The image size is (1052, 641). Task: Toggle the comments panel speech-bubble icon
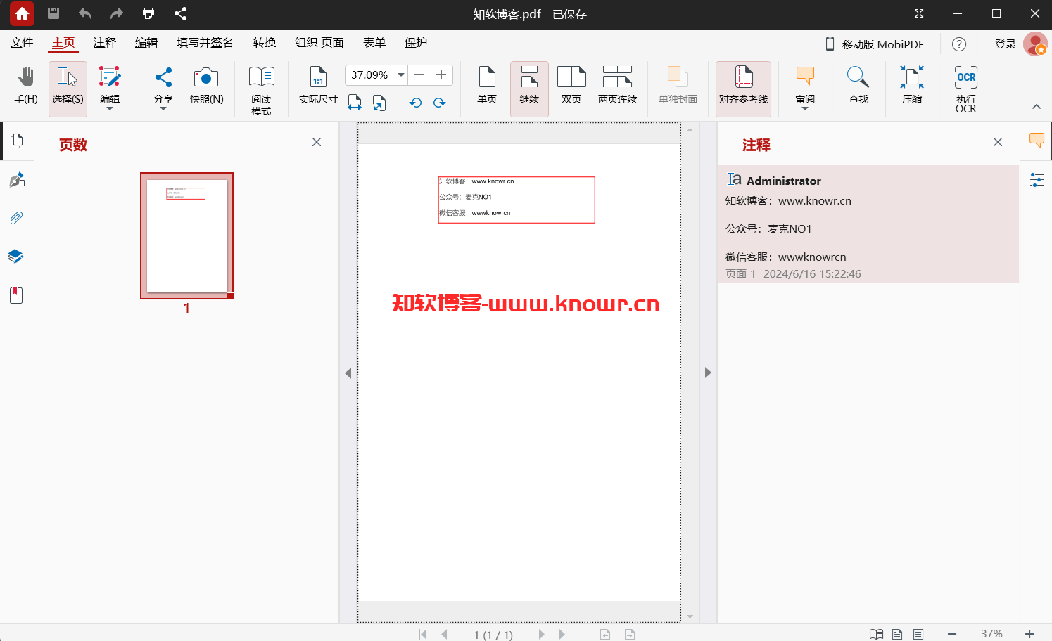(1037, 140)
